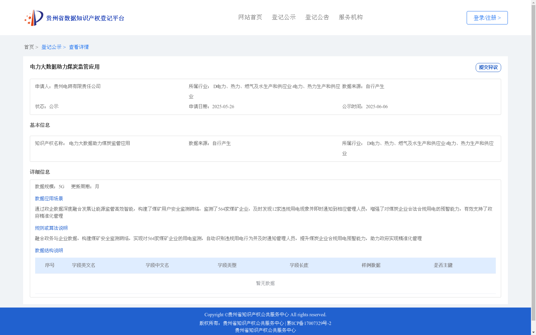Select the 数据应用场景 heading

point(49,199)
